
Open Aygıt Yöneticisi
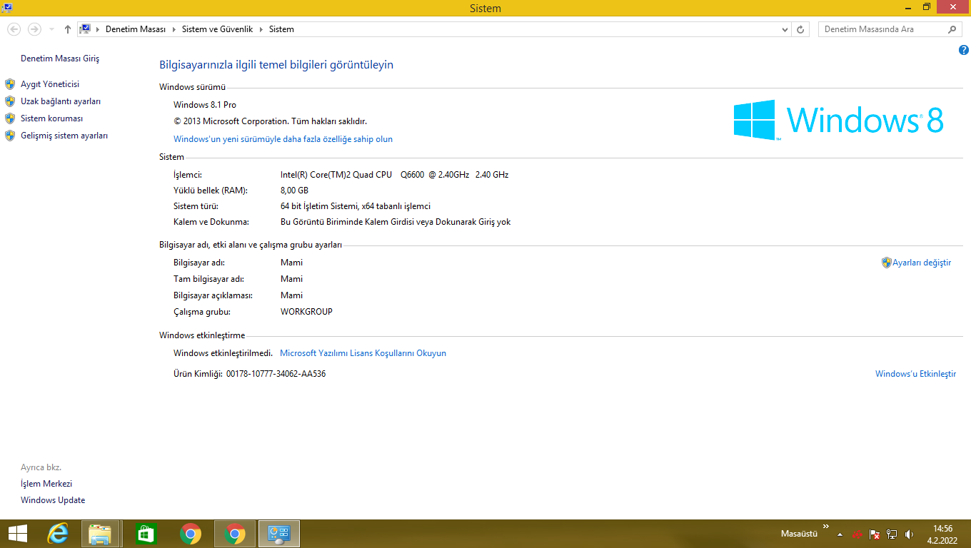tap(50, 84)
